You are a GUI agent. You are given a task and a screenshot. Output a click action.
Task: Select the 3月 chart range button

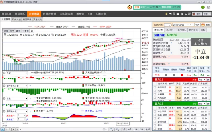pyautogui.click(x=124, y=129)
